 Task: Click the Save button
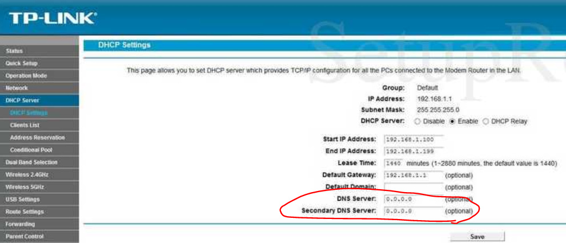[477, 237]
